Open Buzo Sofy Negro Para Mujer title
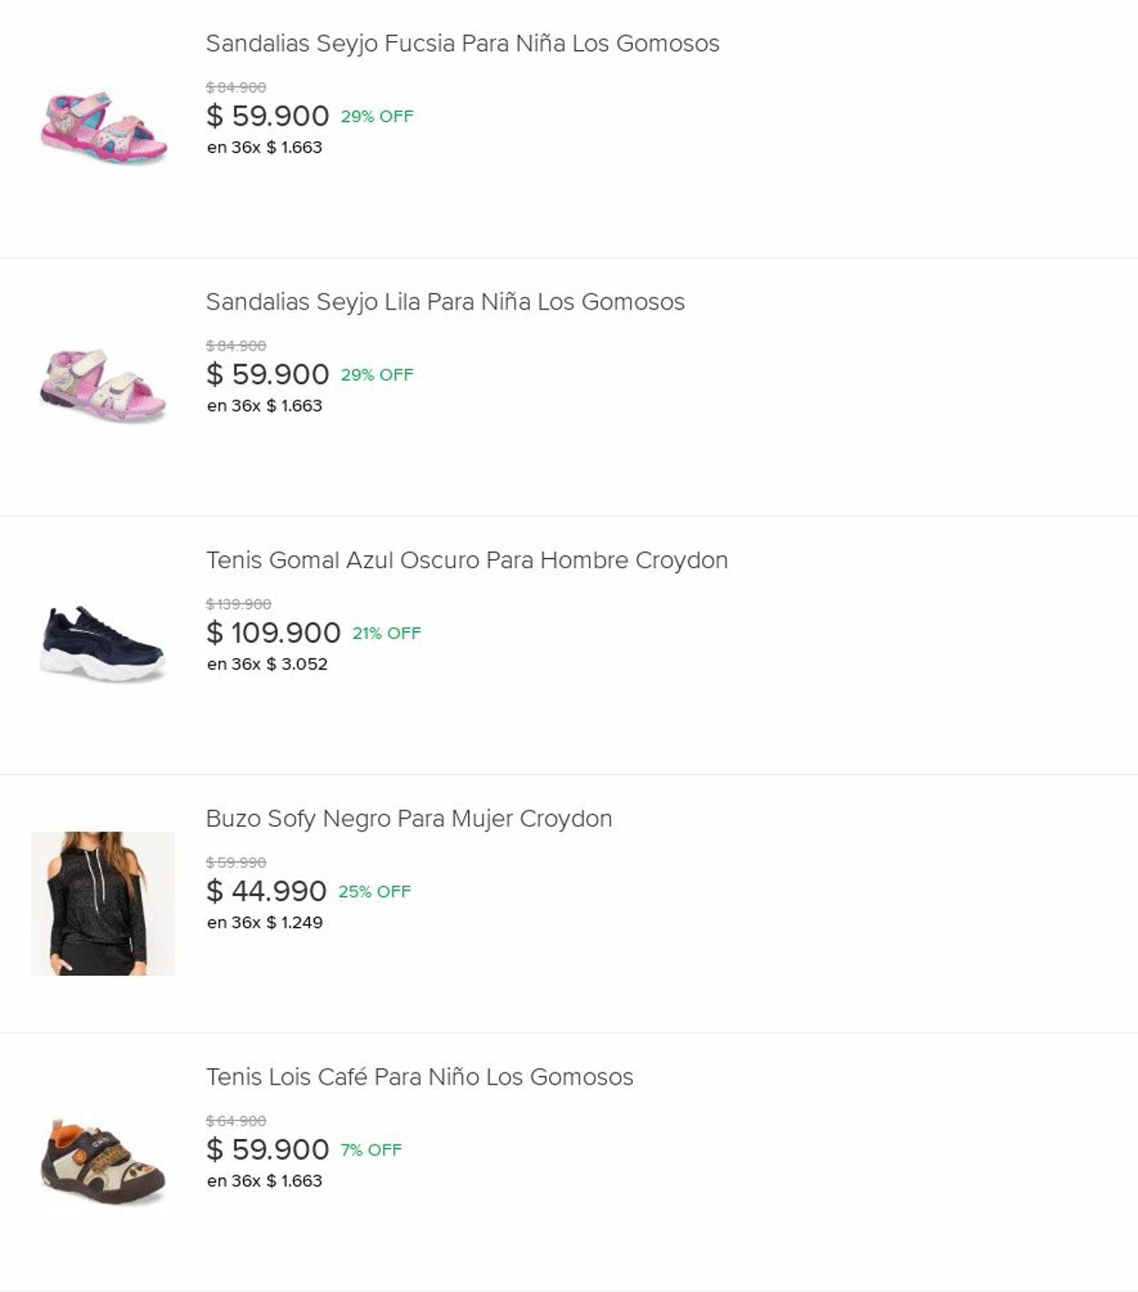This screenshot has width=1138, height=1292. (x=409, y=819)
